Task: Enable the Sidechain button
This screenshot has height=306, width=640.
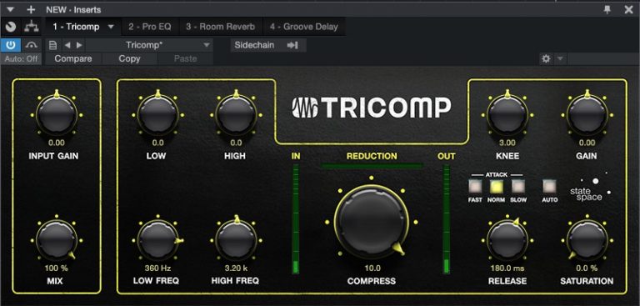Action: point(254,45)
